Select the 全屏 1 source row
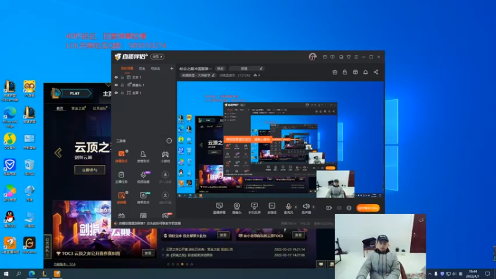 tap(144, 93)
